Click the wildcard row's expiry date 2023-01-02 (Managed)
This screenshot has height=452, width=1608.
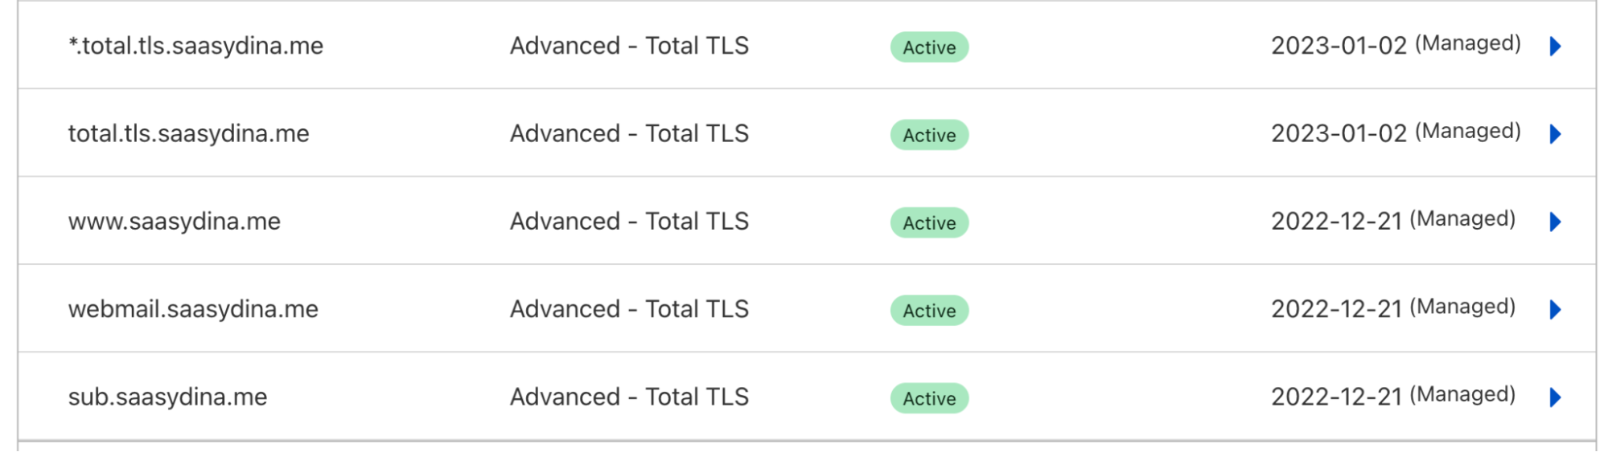[x=1396, y=45]
